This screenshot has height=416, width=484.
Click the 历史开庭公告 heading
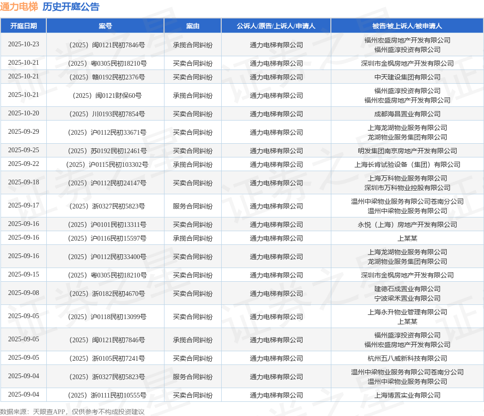(x=71, y=7)
